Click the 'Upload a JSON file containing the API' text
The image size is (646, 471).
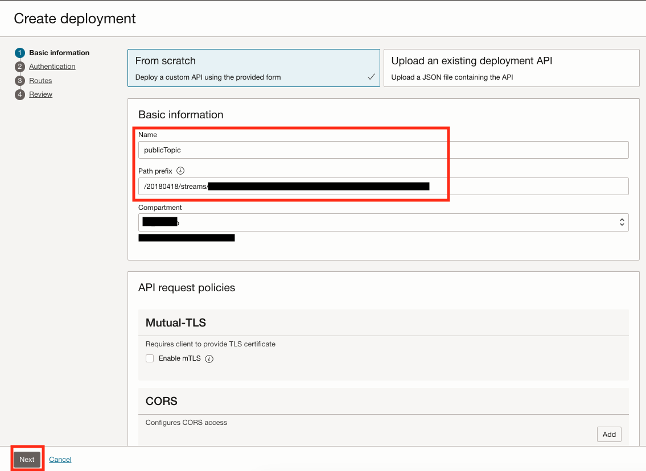pos(452,77)
